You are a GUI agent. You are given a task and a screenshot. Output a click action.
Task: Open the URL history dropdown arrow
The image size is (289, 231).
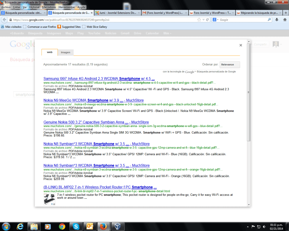[x=203, y=20]
